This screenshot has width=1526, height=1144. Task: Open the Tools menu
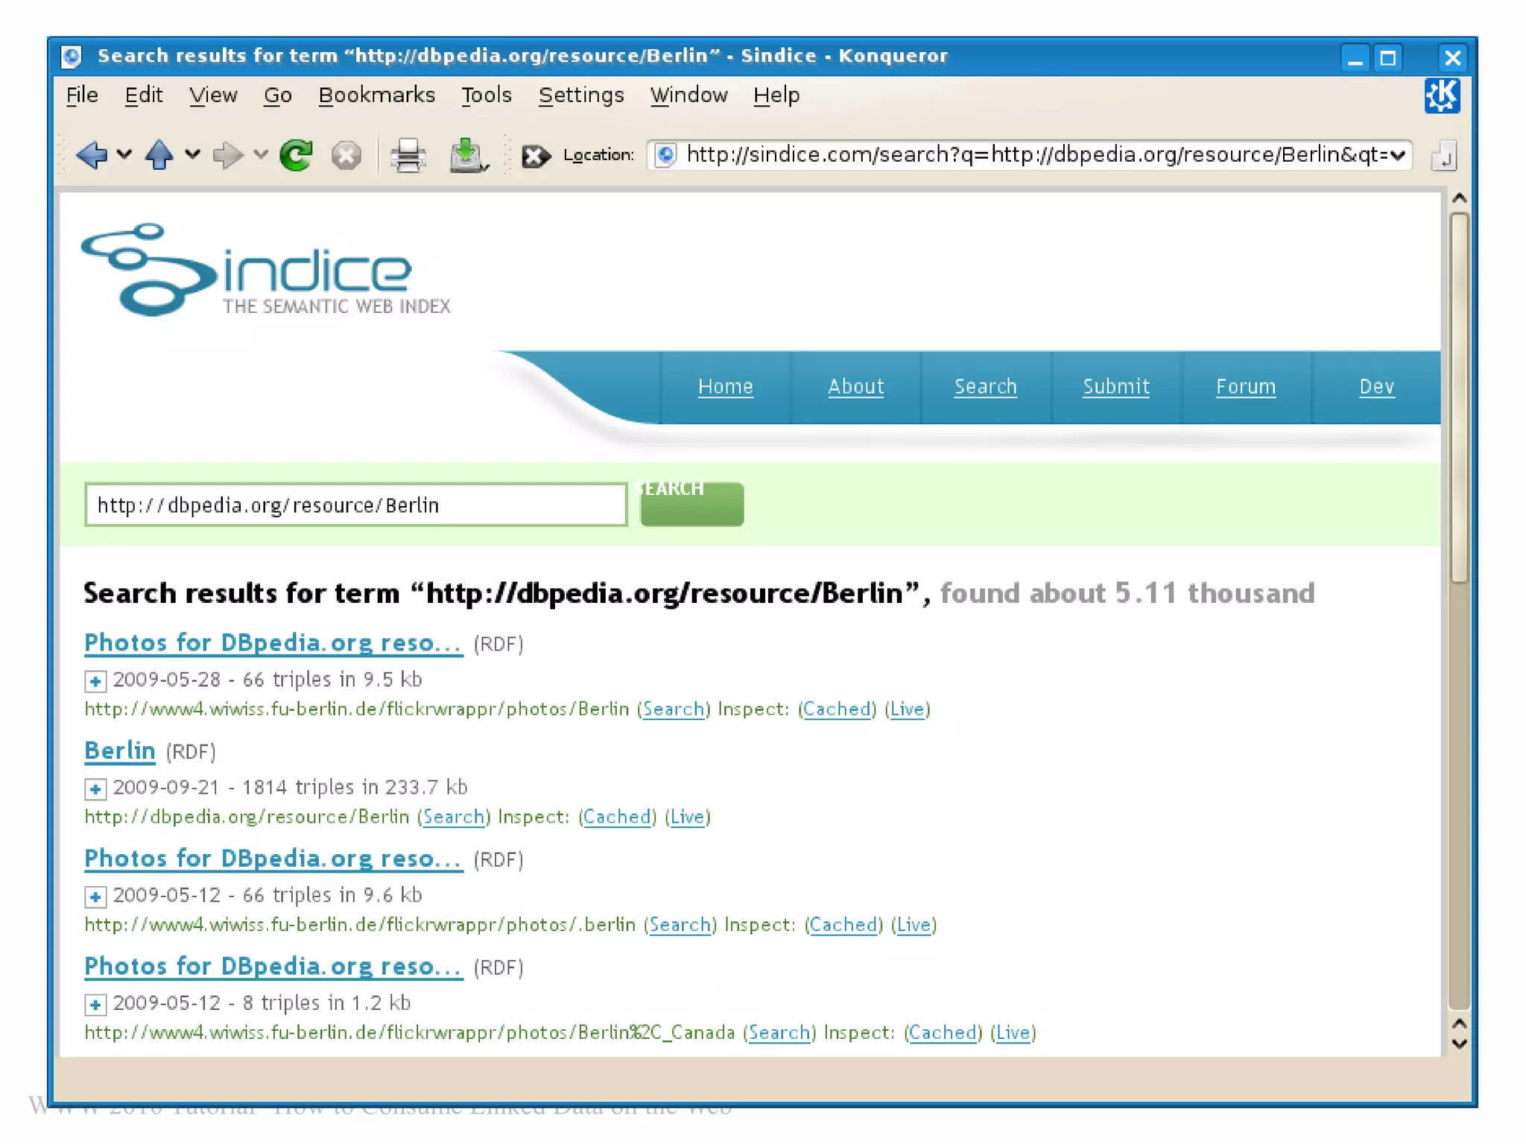pyautogui.click(x=486, y=95)
